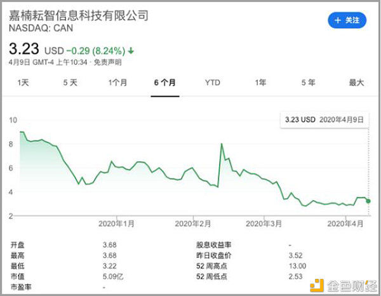Click the 最高 label
The image size is (381, 296).
tap(18, 255)
